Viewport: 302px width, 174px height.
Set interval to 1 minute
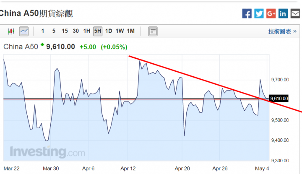point(43,31)
